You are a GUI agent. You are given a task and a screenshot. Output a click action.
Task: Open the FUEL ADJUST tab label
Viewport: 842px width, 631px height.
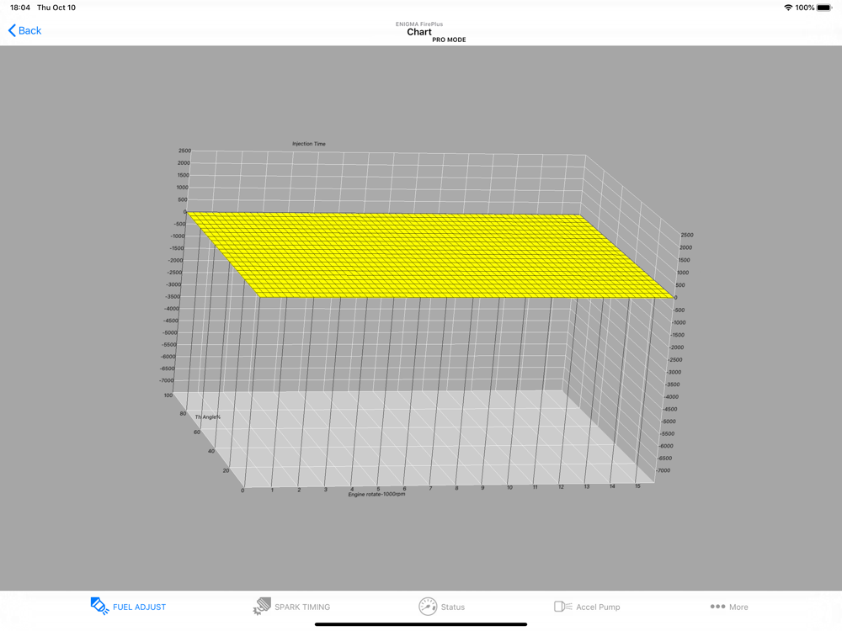(139, 607)
